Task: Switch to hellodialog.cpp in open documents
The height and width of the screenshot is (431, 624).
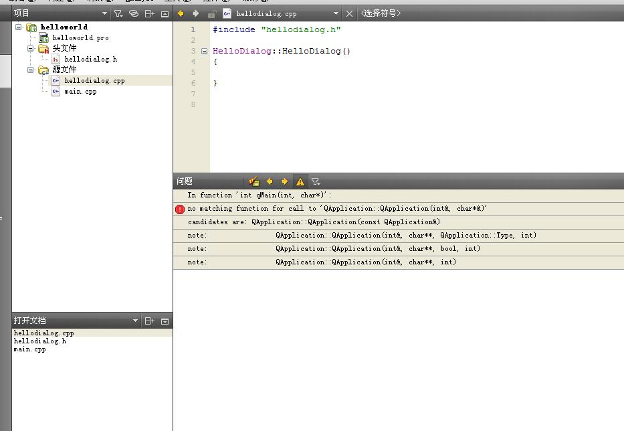Action: click(x=92, y=333)
